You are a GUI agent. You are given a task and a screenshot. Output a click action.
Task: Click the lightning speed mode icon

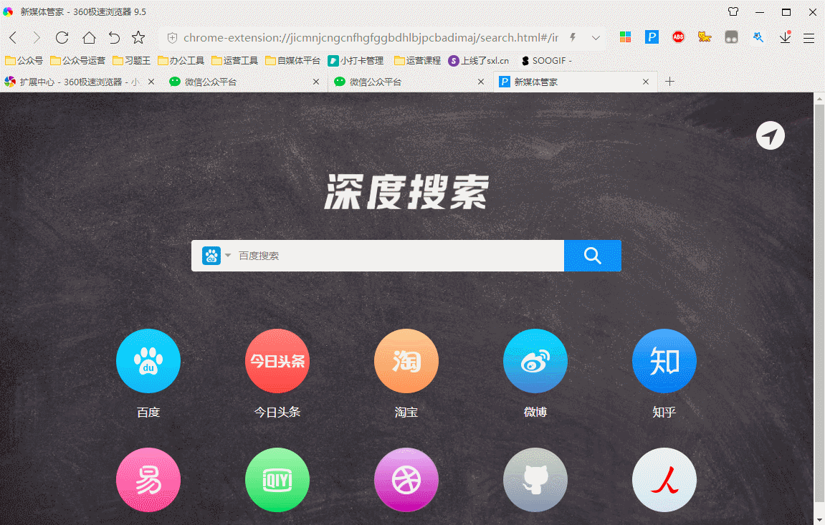573,37
